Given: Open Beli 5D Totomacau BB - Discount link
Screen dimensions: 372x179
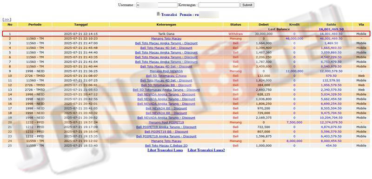Looking at the screenshot, I should pyautogui.click(x=166, y=85).
